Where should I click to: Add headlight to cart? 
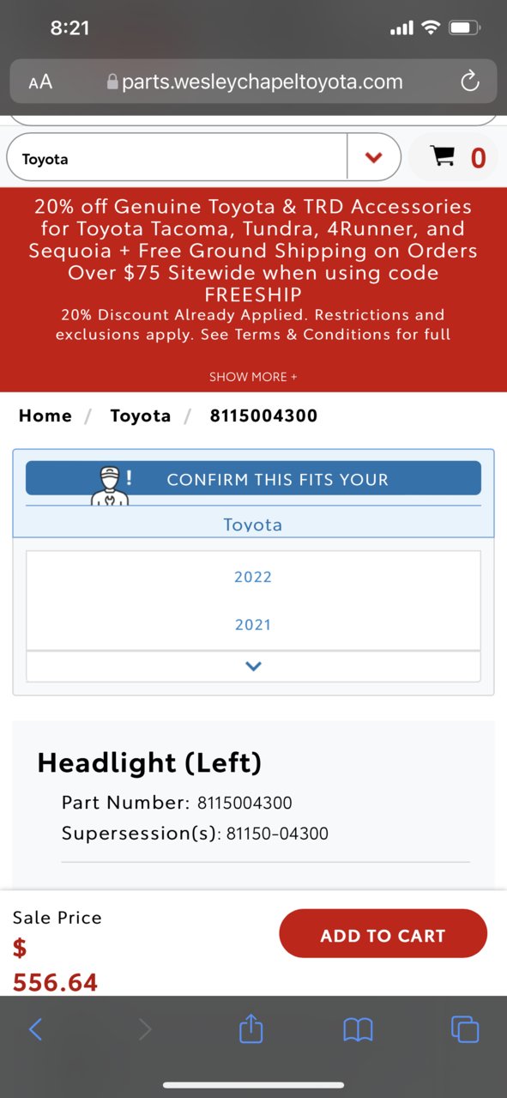click(383, 934)
